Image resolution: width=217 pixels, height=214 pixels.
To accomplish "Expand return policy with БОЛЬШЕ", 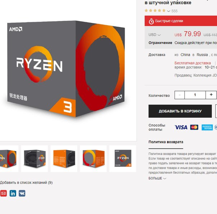I will [x=157, y=178].
